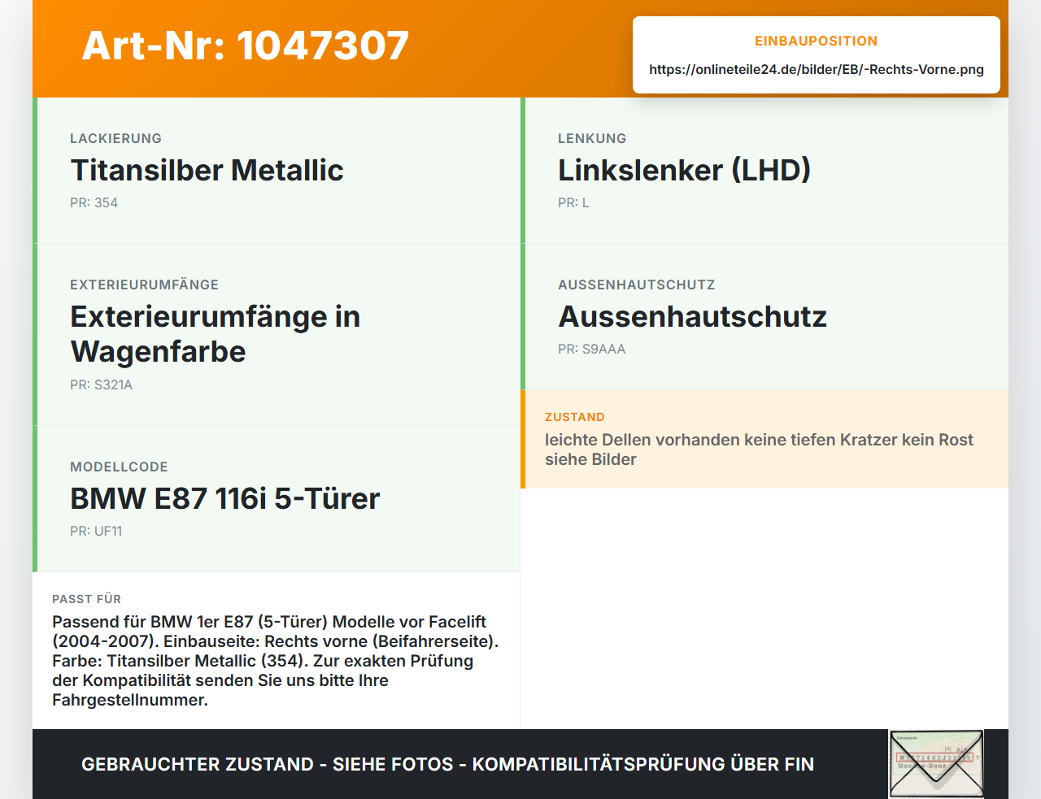
Task: Click the EXTERIEURUMFÄNGE label
Action: point(144,285)
